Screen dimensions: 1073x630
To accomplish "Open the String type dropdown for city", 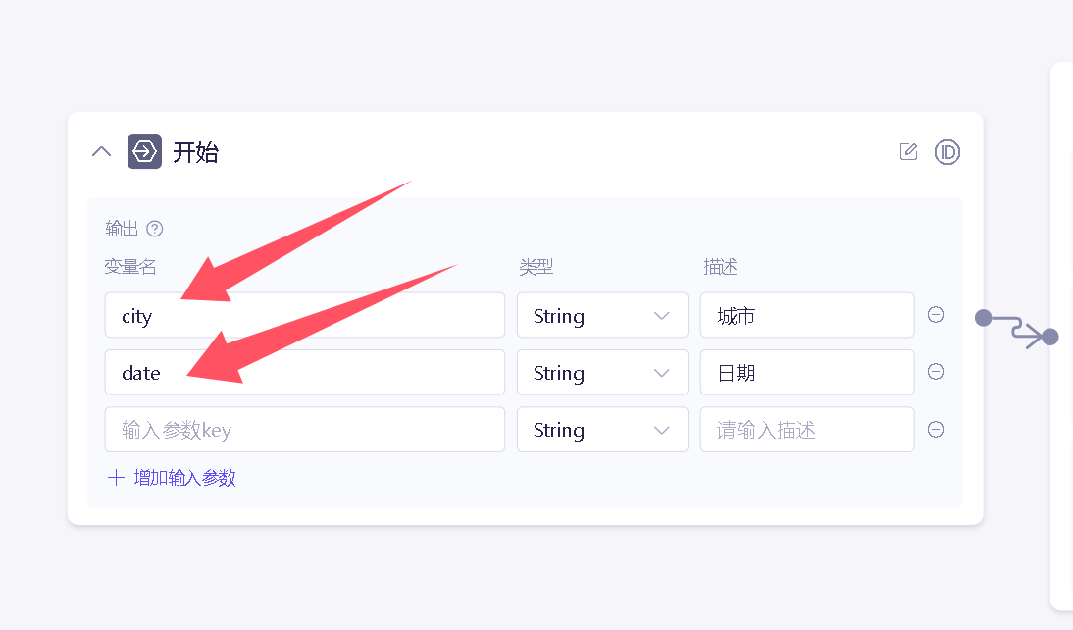I will pyautogui.click(x=601, y=315).
